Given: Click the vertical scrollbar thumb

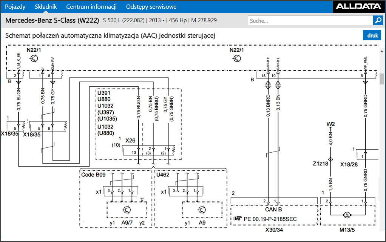Looking at the screenshot, I should 382,79.
